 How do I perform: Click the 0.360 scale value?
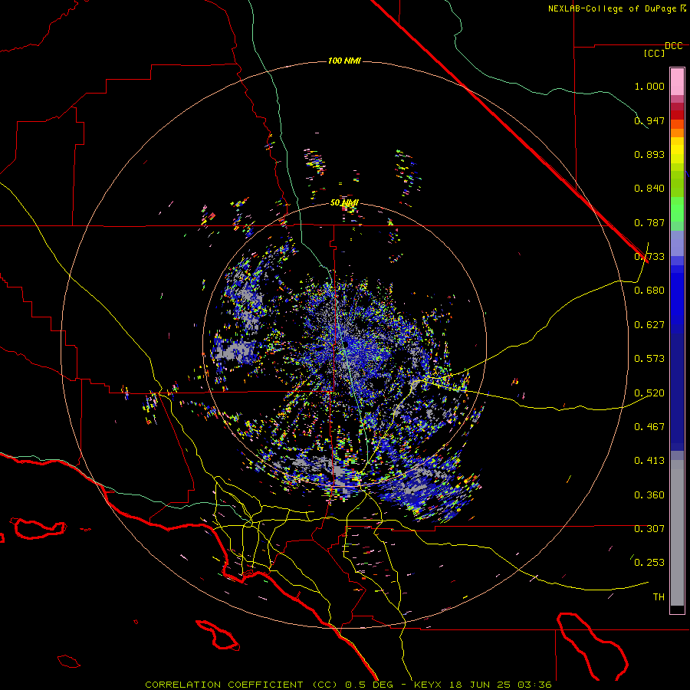(649, 495)
